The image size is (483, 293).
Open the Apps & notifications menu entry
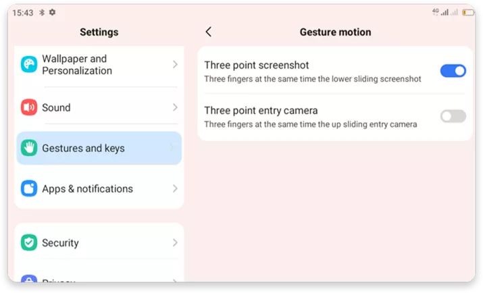point(87,188)
